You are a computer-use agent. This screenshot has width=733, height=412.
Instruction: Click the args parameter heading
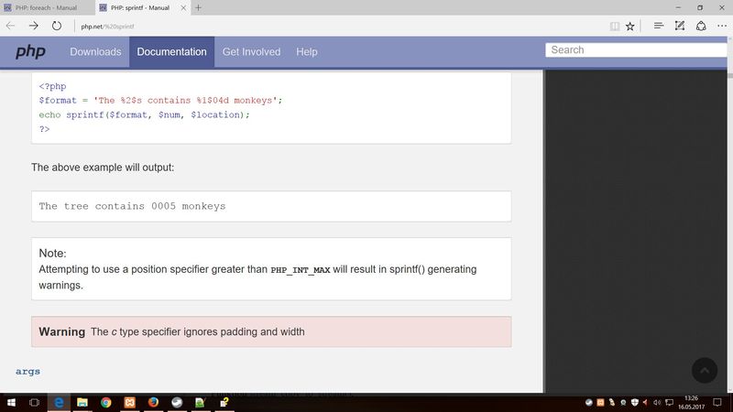pos(27,372)
